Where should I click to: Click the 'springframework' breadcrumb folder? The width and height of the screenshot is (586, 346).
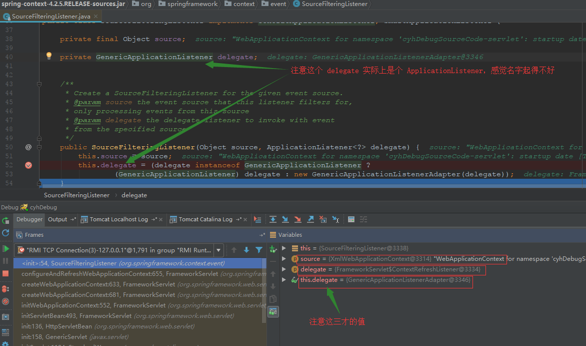(188, 4)
